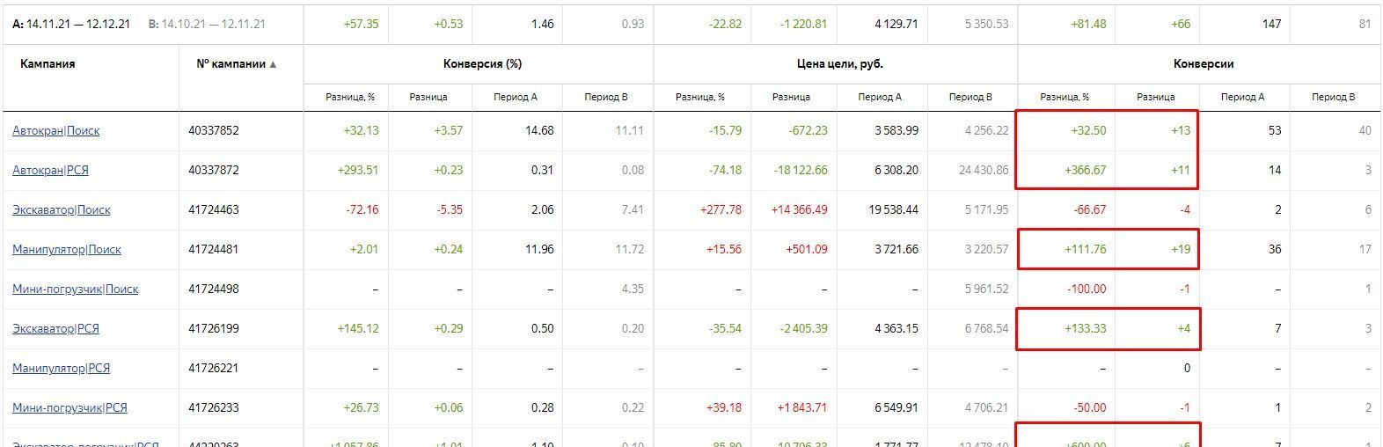Open the Автокран|РСЯ campaign link
The height and width of the screenshot is (447, 1383).
pyautogui.click(x=50, y=170)
